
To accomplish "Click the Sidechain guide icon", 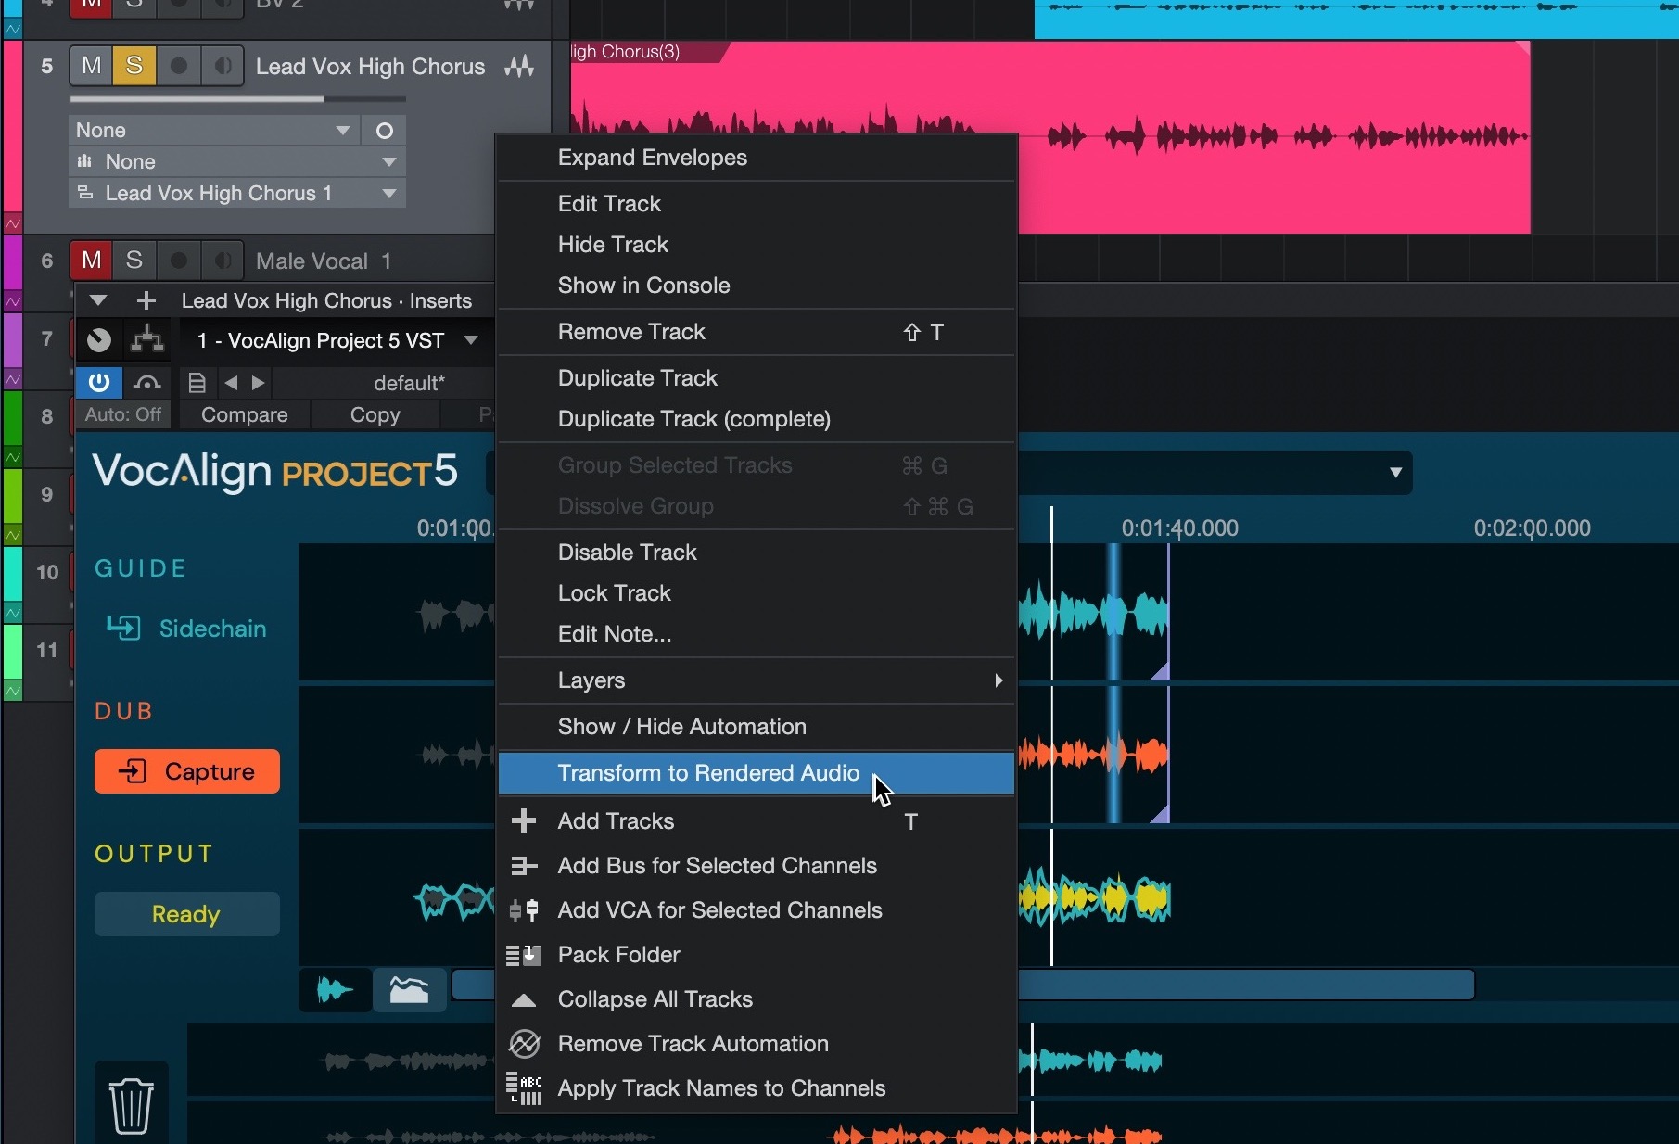I will [123, 629].
